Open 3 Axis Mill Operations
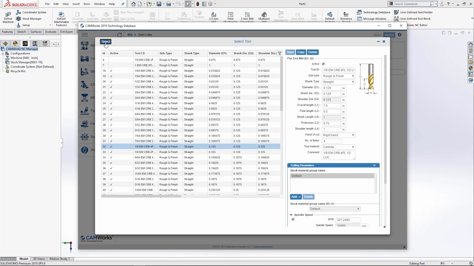Screen dimensions: 474x266 click(x=247, y=17)
